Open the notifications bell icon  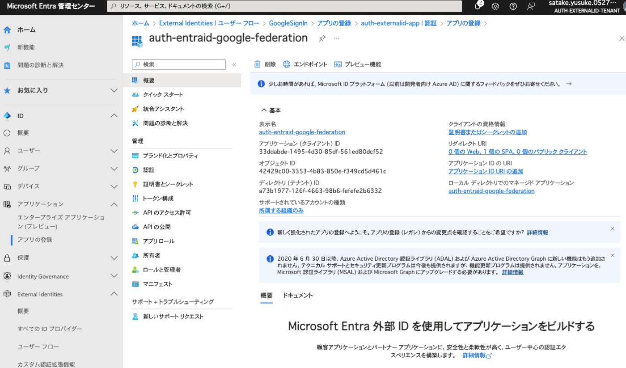click(x=478, y=6)
